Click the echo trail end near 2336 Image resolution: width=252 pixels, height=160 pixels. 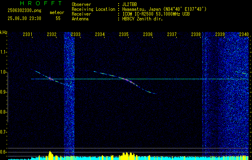(151, 92)
